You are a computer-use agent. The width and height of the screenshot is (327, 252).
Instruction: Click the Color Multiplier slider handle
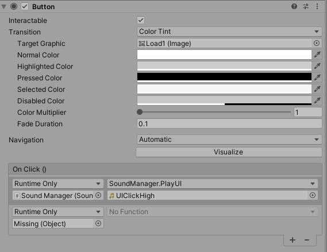pyautogui.click(x=140, y=112)
